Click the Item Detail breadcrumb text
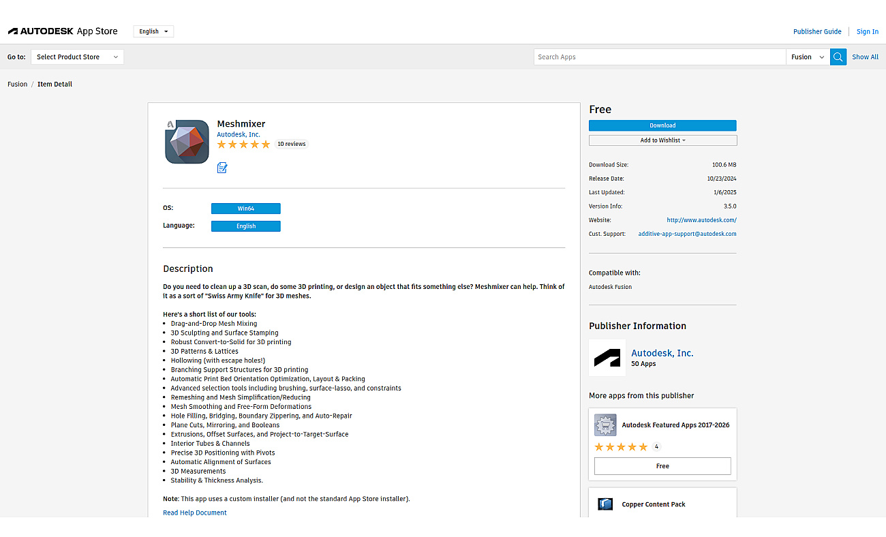This screenshot has width=886, height=537. pos(55,85)
